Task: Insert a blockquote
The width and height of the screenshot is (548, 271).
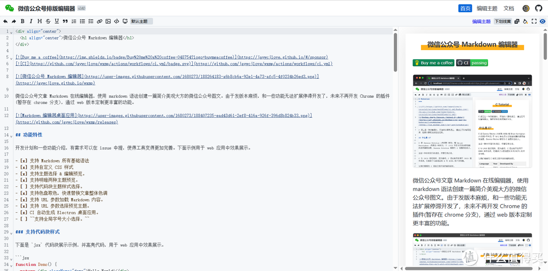Action: [x=65, y=21]
